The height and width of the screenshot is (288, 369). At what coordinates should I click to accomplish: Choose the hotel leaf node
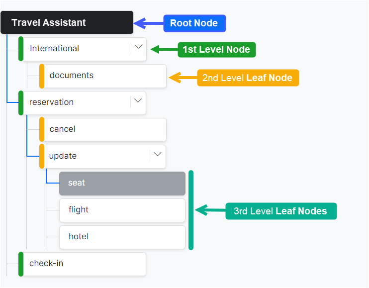[x=122, y=237]
